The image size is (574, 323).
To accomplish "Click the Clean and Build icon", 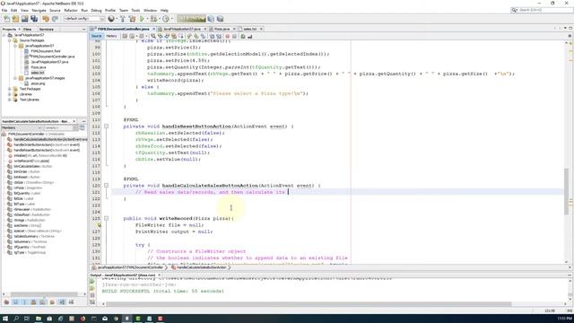I will (x=132, y=19).
